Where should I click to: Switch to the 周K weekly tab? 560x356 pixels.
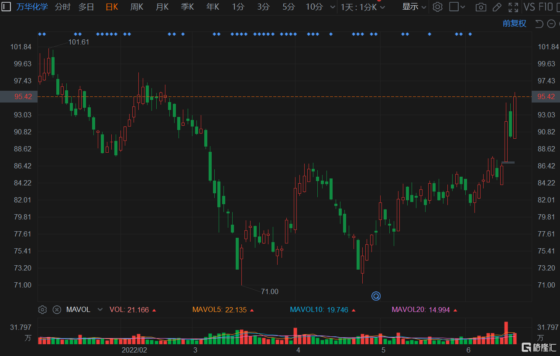[x=137, y=7]
